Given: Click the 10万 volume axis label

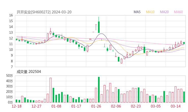Looking at the screenshot, I should 9,97.
